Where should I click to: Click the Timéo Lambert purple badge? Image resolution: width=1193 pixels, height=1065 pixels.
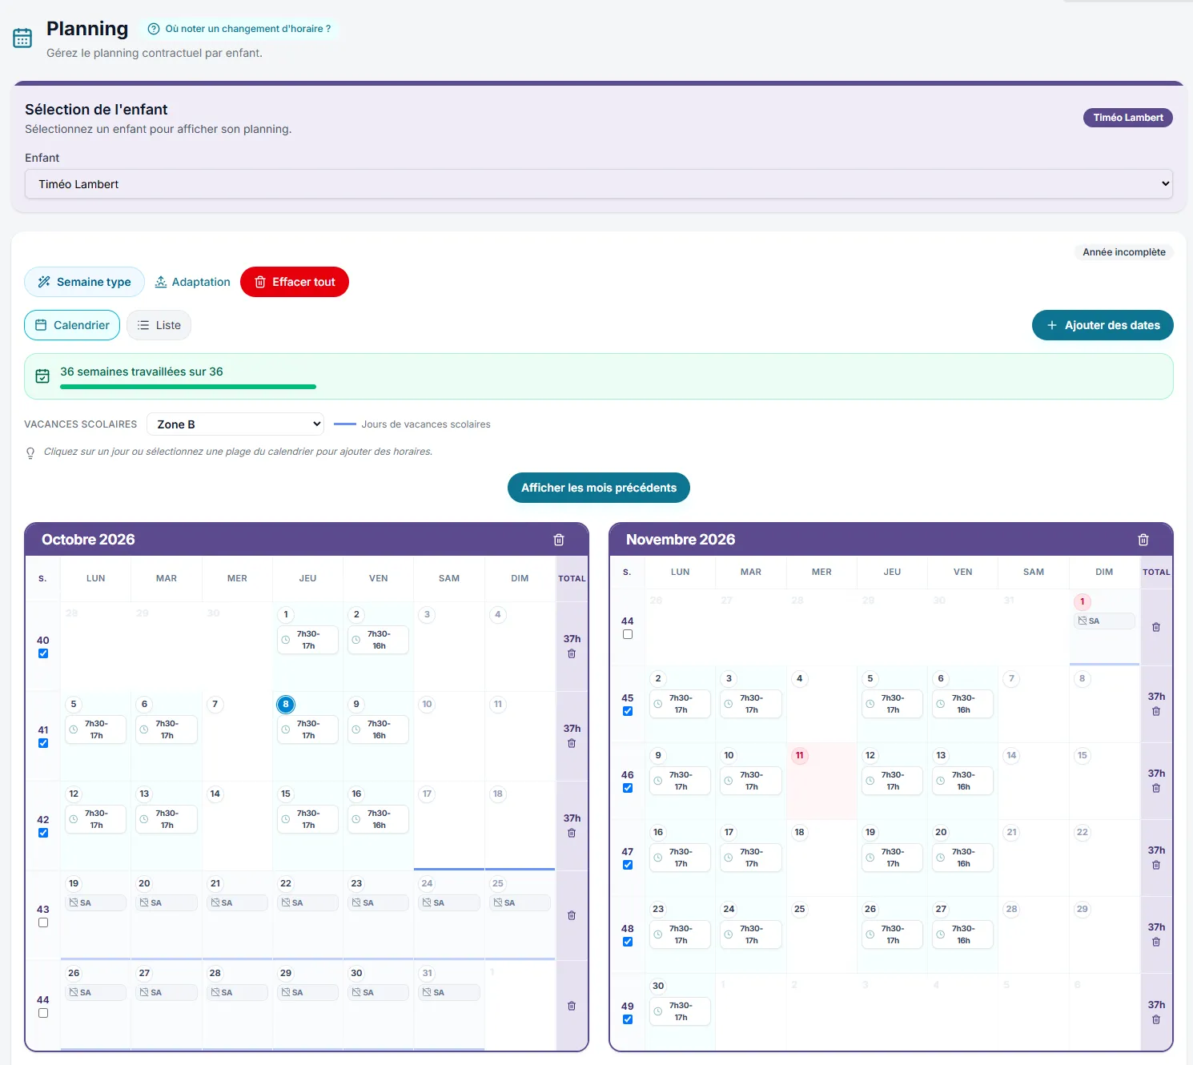(1128, 118)
